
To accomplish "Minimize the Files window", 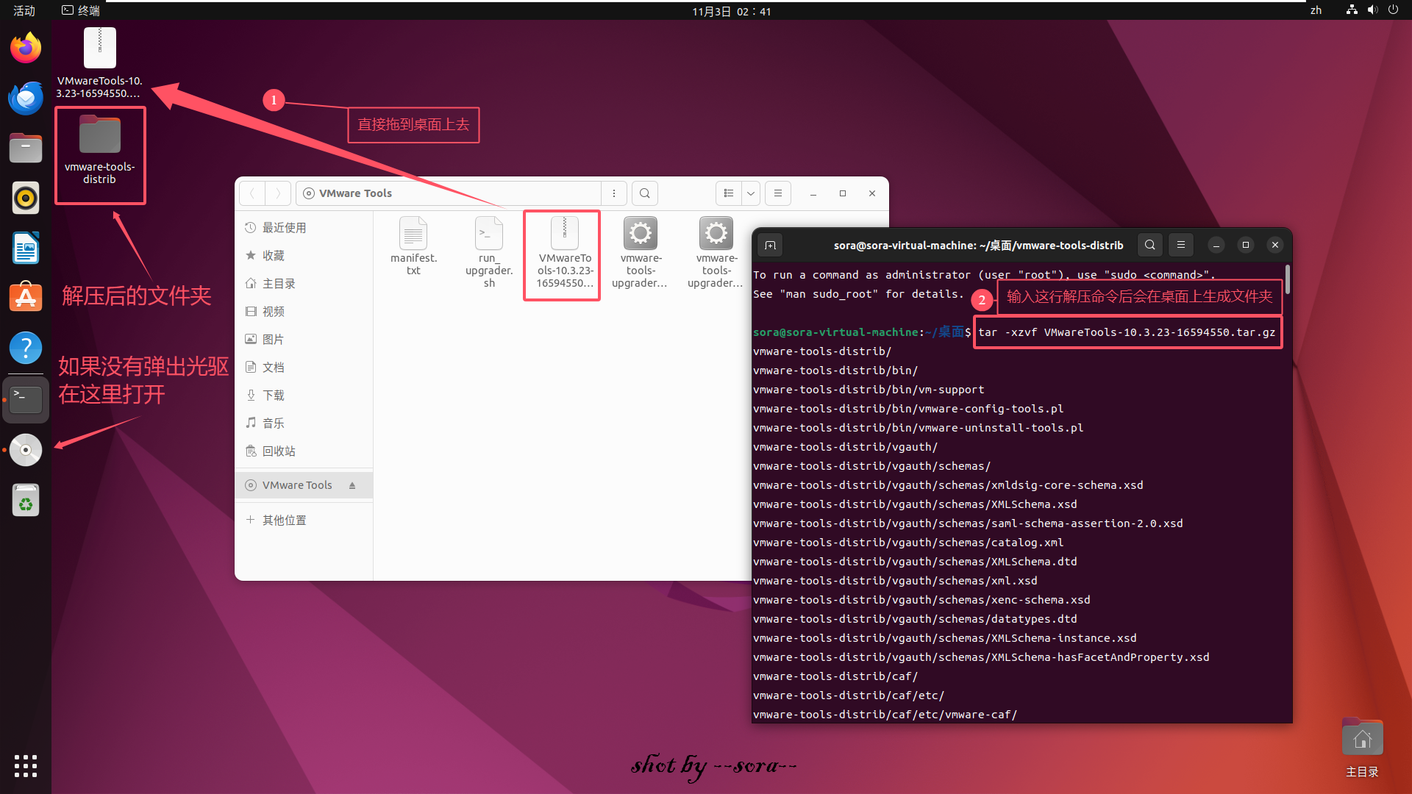I will 813,193.
